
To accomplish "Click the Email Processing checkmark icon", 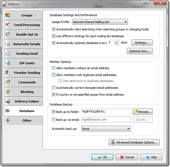I will 8,24.
